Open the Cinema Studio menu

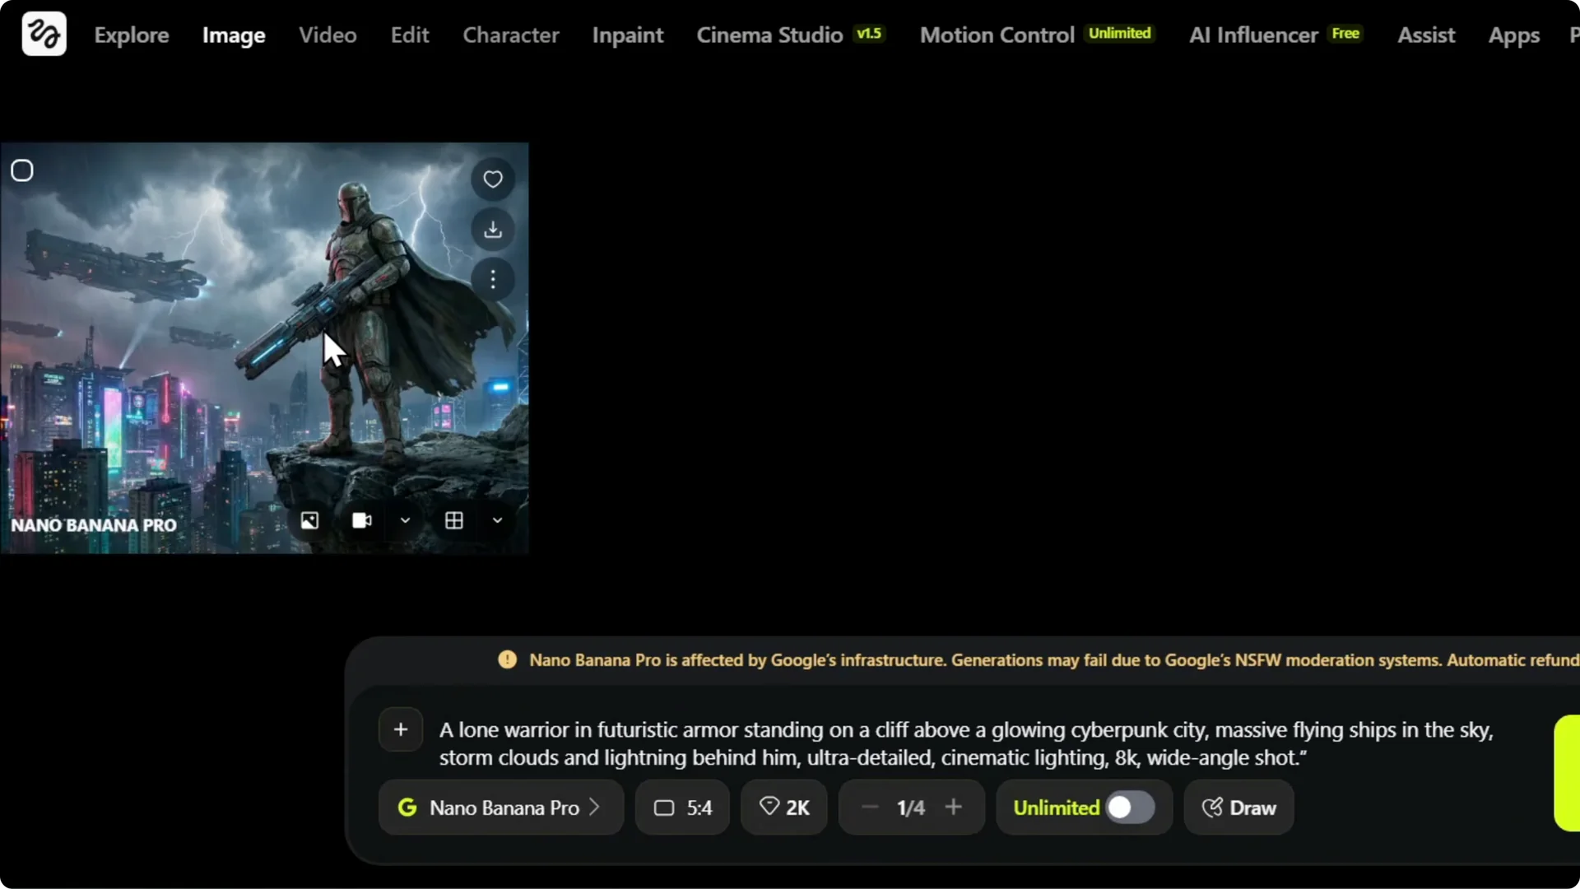tap(769, 35)
